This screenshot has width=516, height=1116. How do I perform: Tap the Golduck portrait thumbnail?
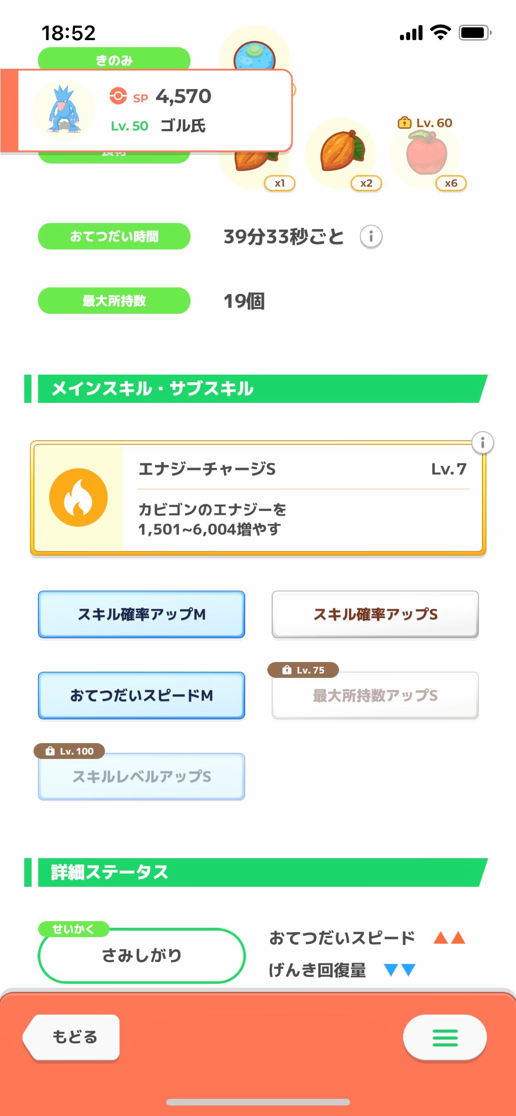(x=64, y=110)
